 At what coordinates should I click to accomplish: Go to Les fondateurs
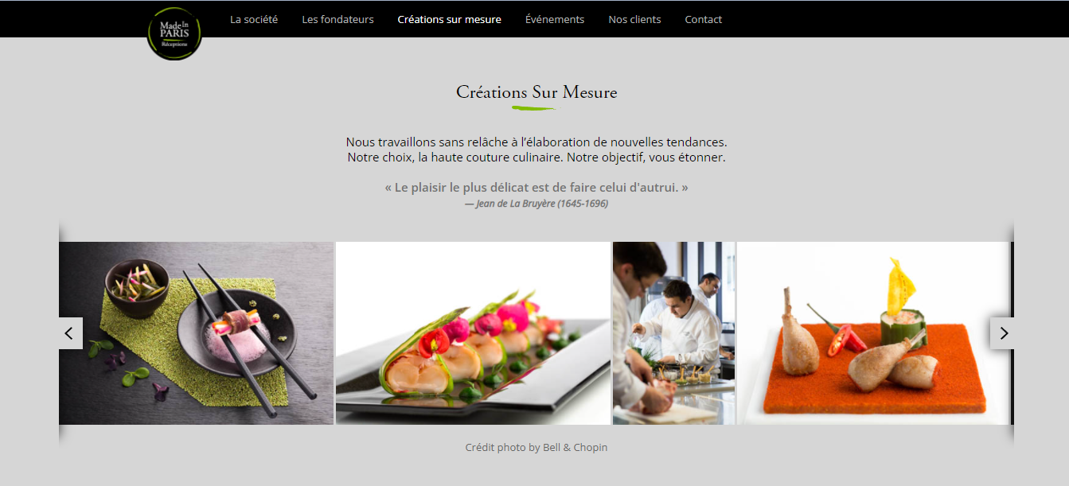point(337,19)
